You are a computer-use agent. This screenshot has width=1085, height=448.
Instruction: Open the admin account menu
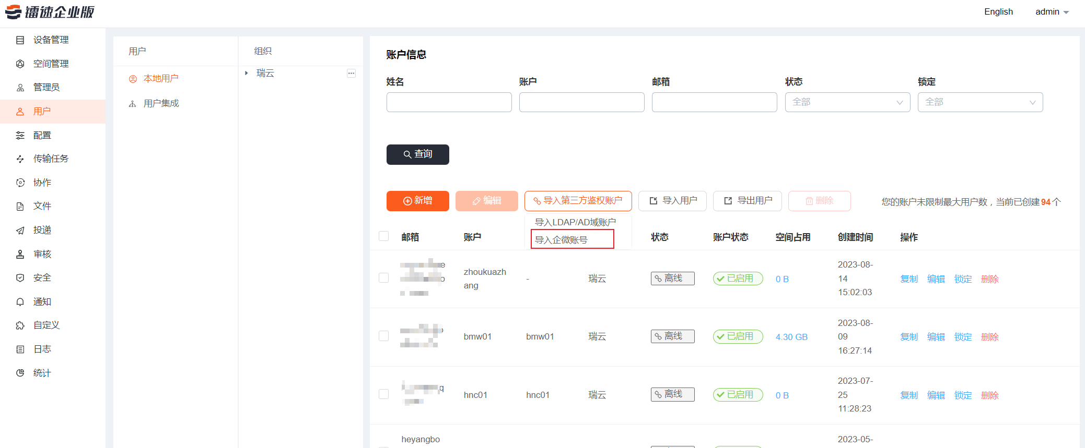pyautogui.click(x=1052, y=12)
